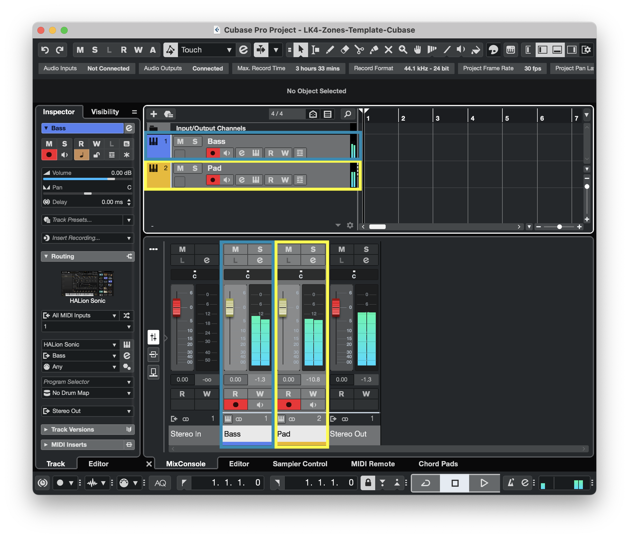The width and height of the screenshot is (629, 538).
Task: Toggle Record Enable on the Bass track
Action: click(213, 153)
